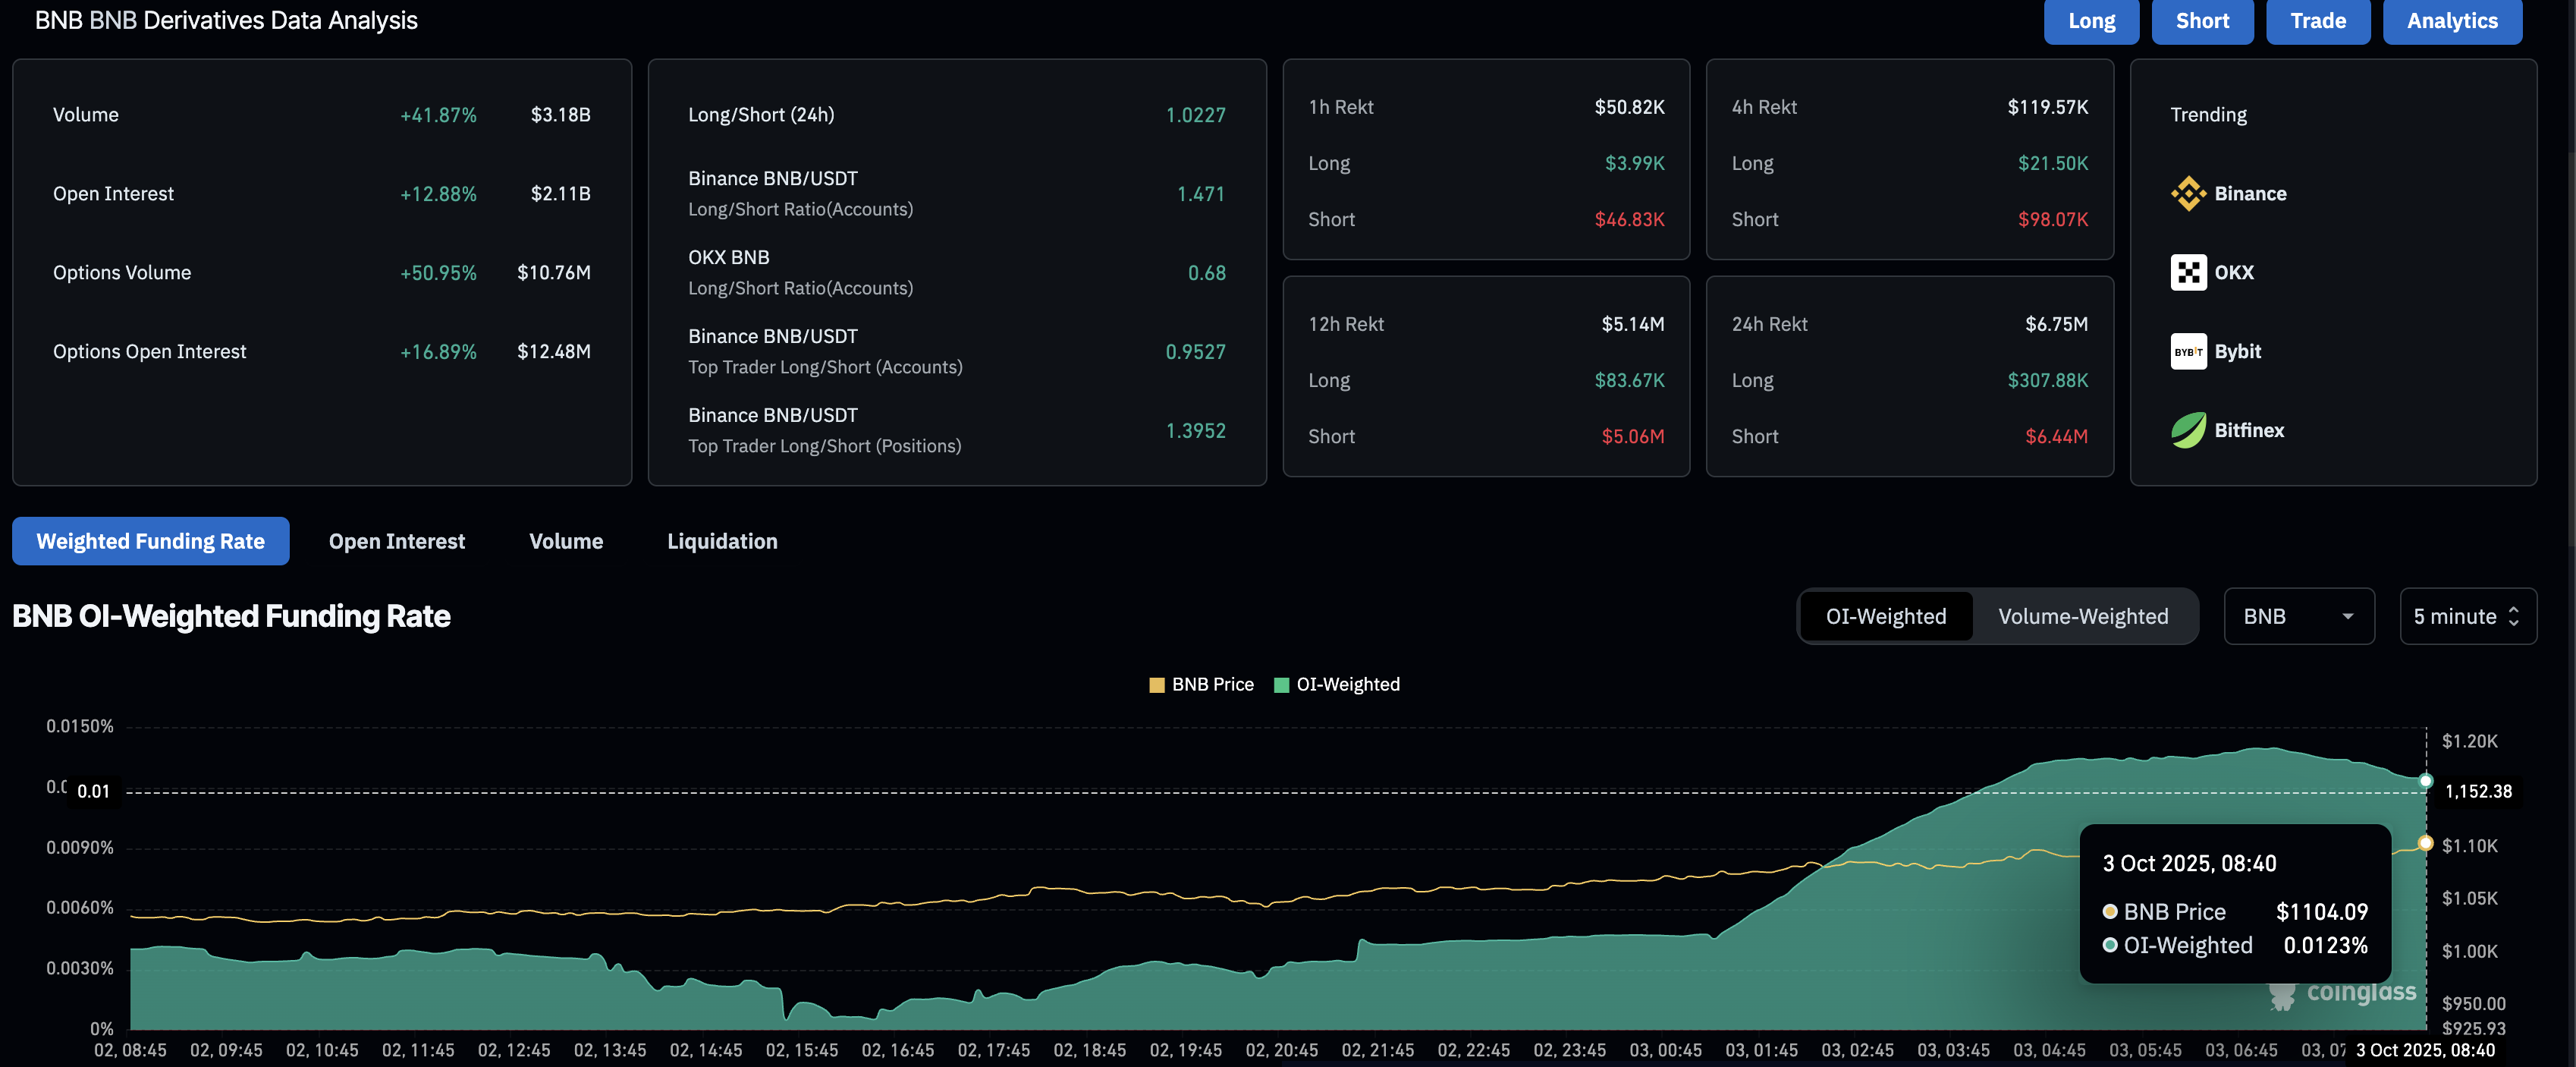The width and height of the screenshot is (2576, 1067).
Task: Click the OI-Weighted endpoint marker on chart
Action: [2425, 781]
